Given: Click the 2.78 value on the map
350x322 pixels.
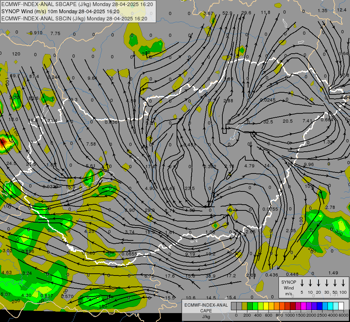Looking at the screenshot, I should (330, 208).
